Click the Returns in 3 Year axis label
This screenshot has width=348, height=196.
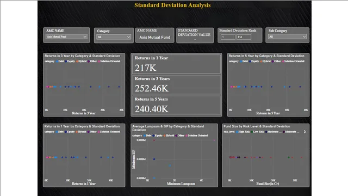(84, 113)
